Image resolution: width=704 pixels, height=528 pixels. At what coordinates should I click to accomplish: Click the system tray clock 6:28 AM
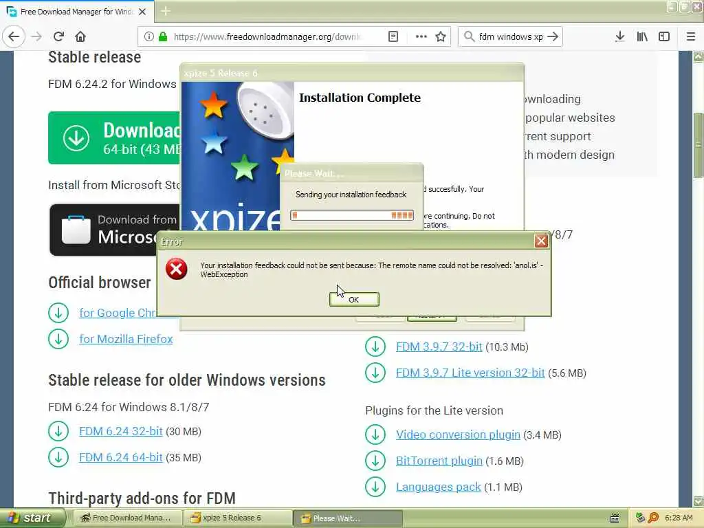(679, 518)
